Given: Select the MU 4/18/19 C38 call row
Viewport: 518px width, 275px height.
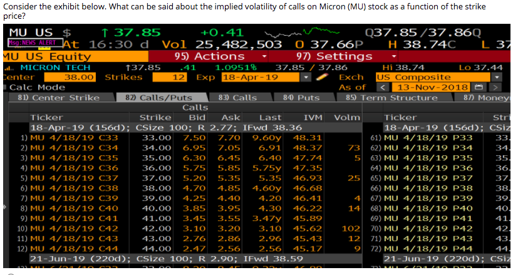Looking at the screenshot, I should (x=185, y=188).
